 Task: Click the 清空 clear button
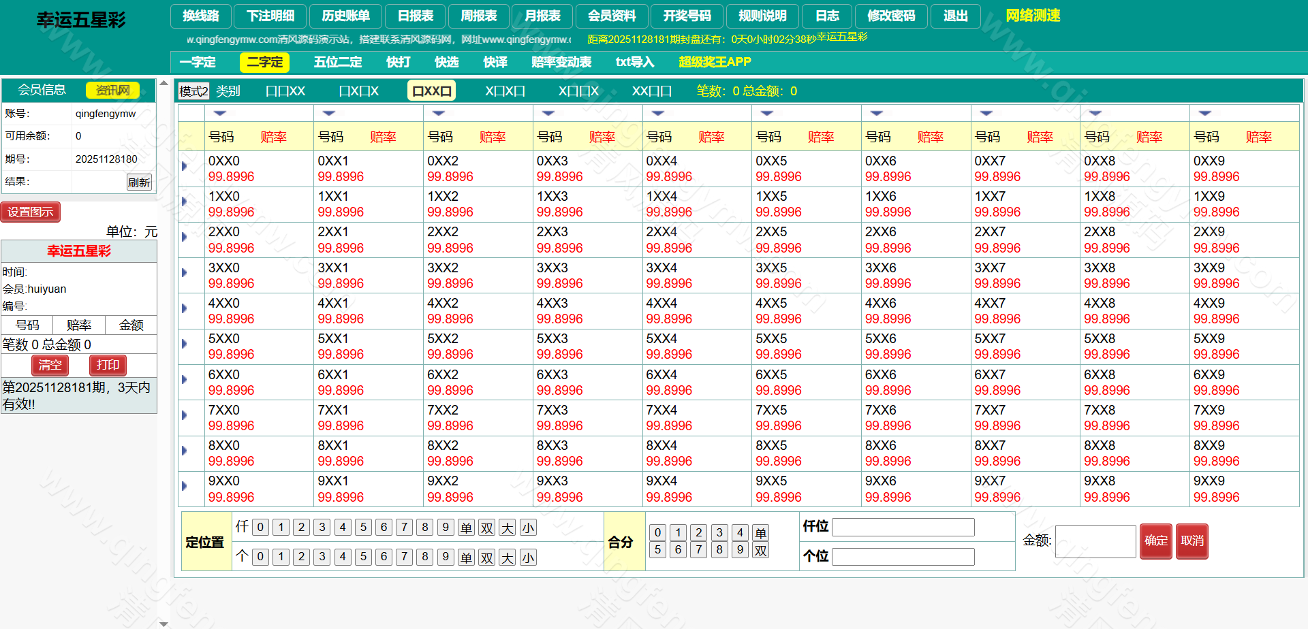50,365
